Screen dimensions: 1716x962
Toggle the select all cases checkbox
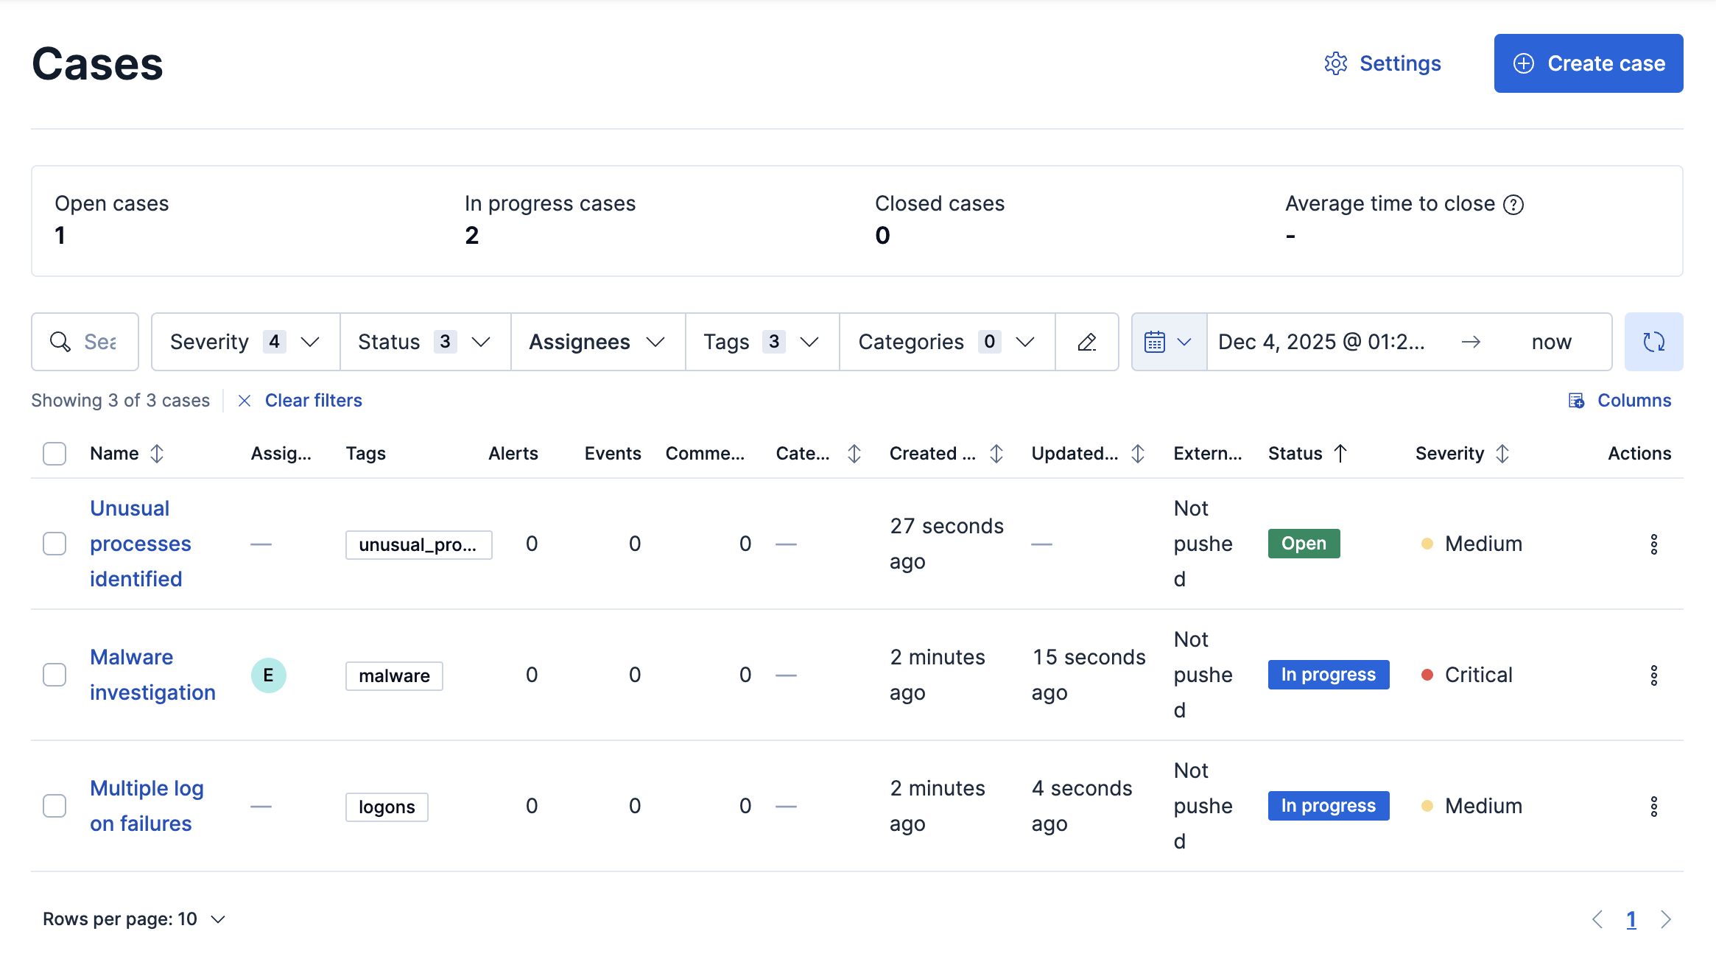click(x=54, y=454)
